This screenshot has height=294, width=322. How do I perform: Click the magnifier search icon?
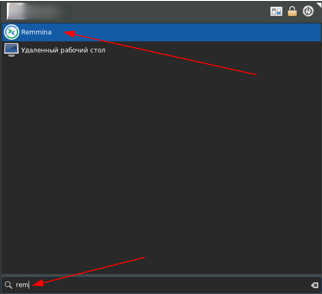tap(8, 285)
